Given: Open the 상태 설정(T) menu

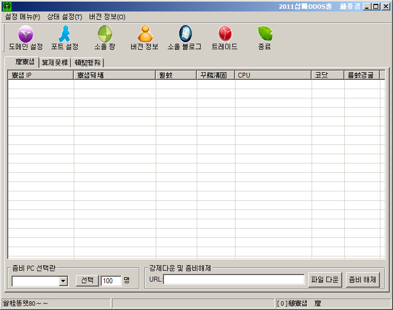Looking at the screenshot, I should [x=64, y=17].
